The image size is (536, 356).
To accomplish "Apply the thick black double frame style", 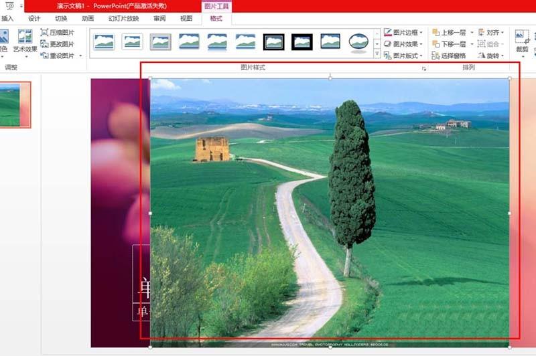I will click(274, 42).
